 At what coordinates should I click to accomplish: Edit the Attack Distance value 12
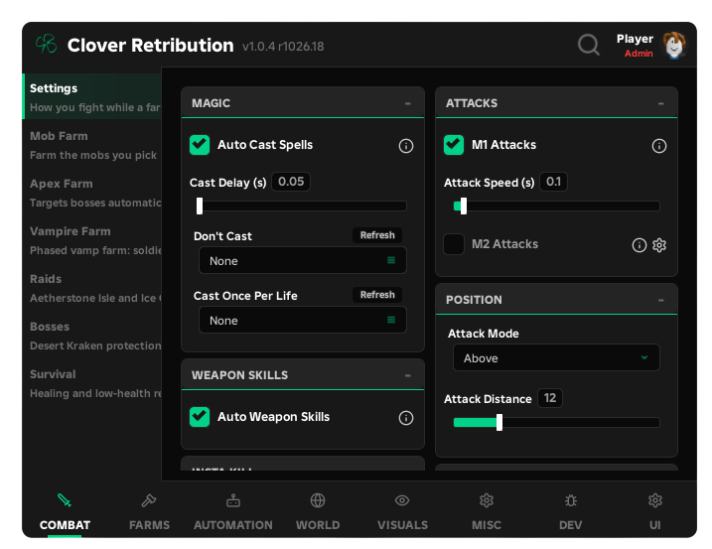[550, 398]
